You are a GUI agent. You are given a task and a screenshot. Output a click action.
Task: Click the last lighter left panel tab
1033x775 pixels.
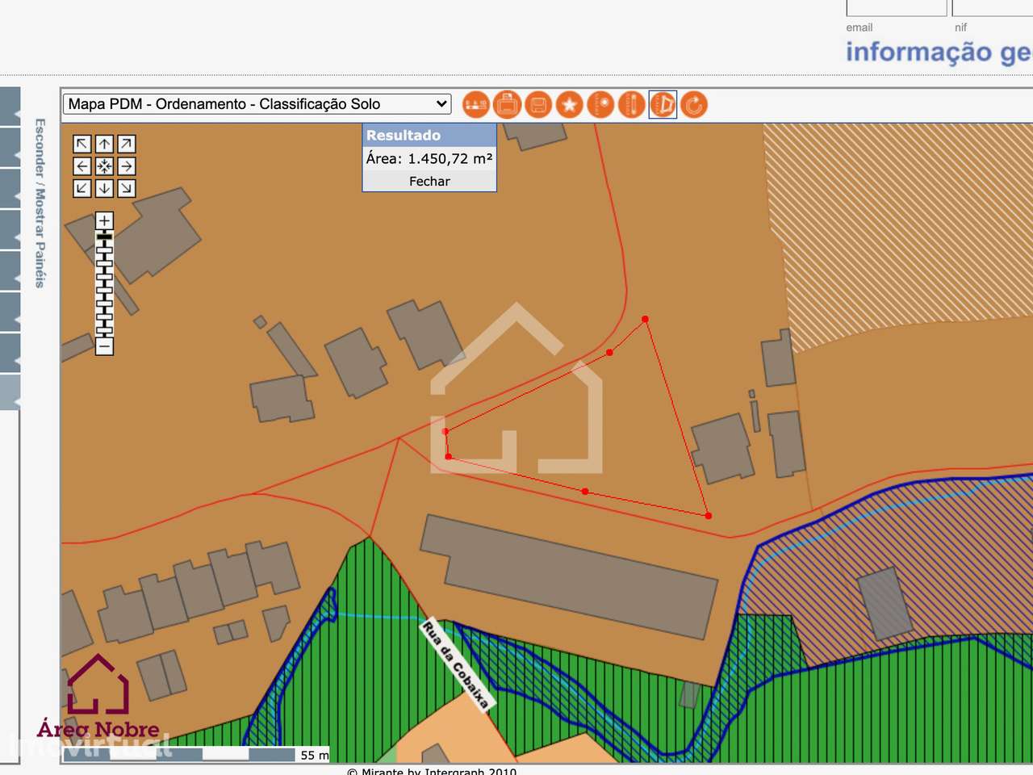coord(10,392)
